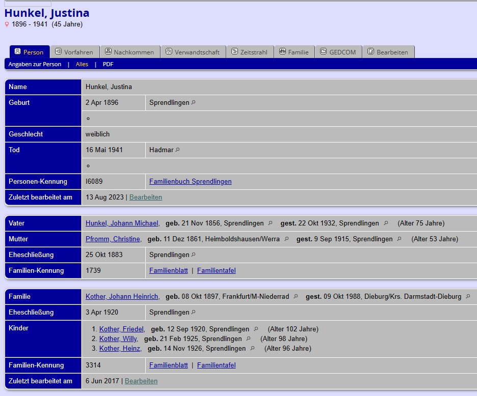Click the Bearbeiten tab pencil icon
Screen dimensions: 477x396
[x=370, y=51]
